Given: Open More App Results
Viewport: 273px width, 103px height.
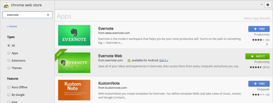Looking at the screenshot, I should coord(257,18).
